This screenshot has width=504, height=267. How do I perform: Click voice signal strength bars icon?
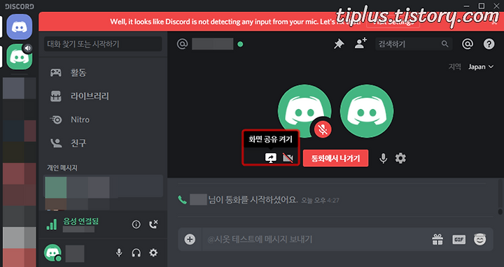51,224
